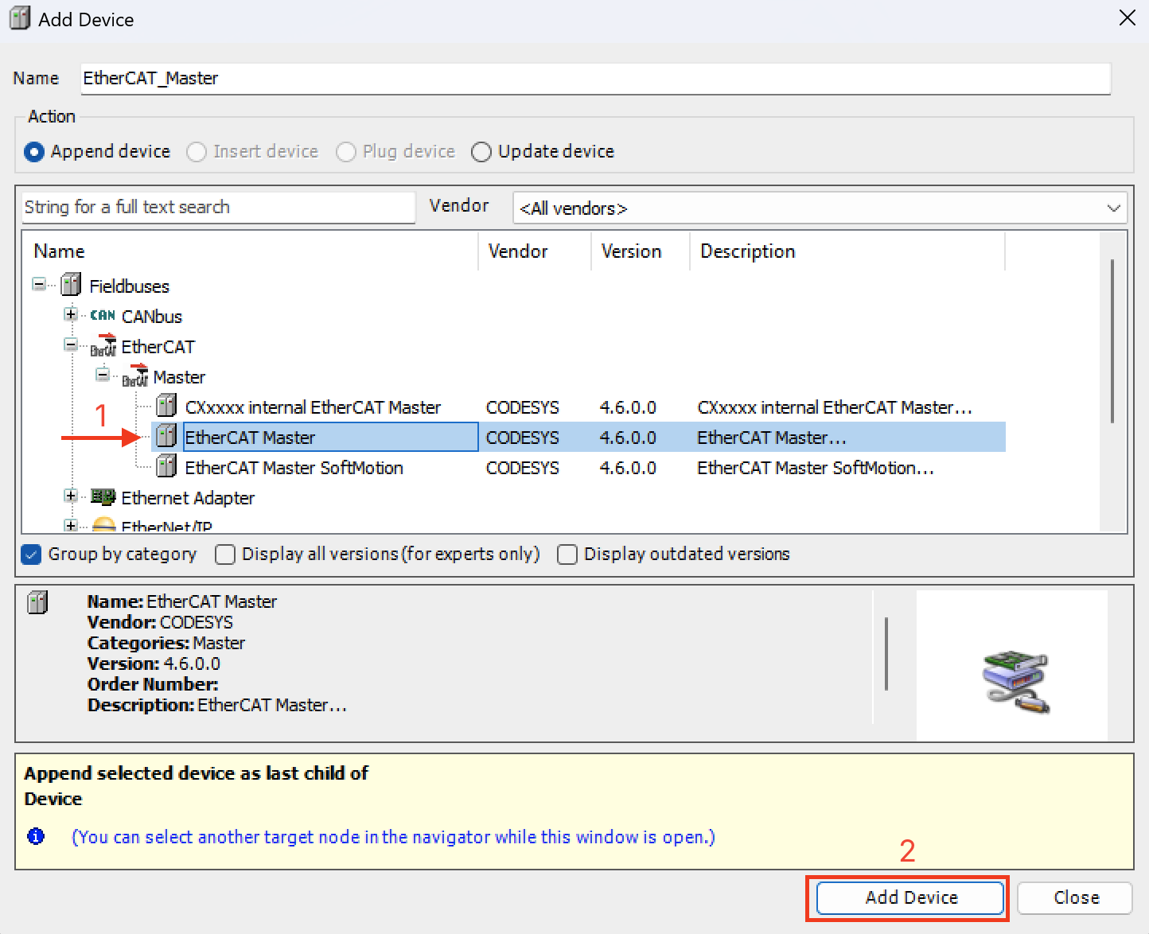Screen dimensions: 1149x934
Task: Click the Ethernet Adapter card icon
Action: click(x=103, y=497)
